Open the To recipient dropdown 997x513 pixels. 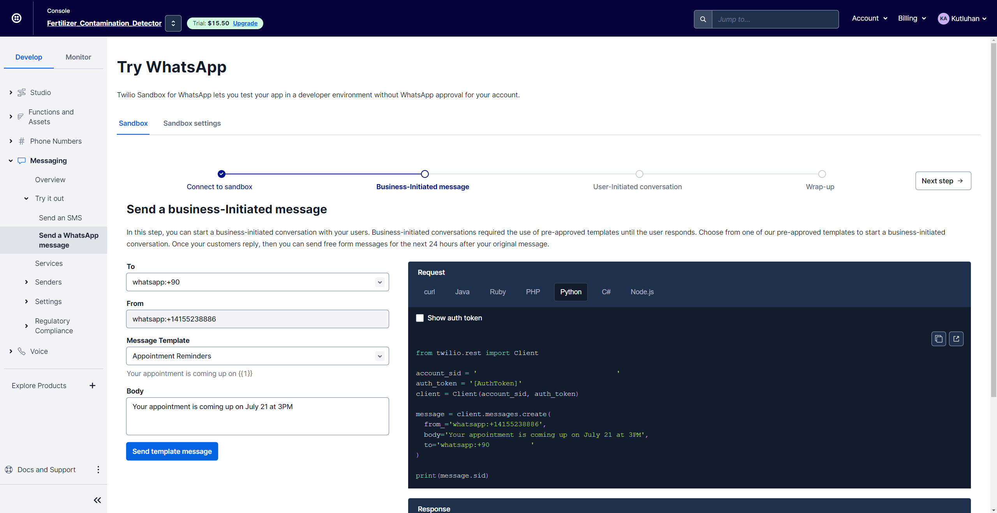point(379,282)
